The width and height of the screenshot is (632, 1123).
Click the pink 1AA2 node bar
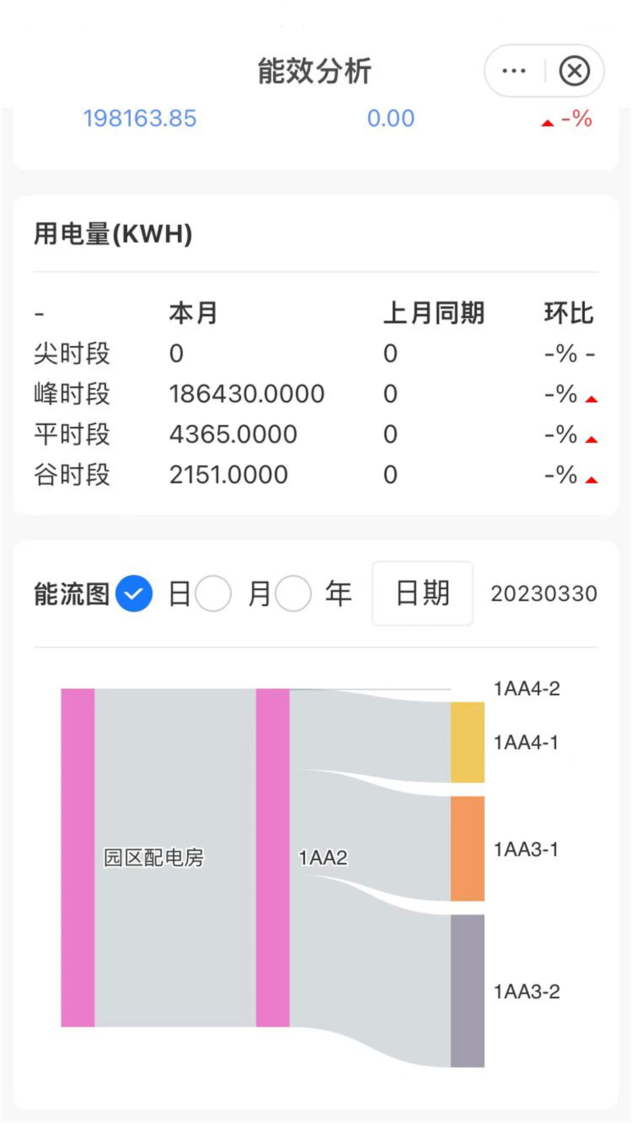[273, 858]
